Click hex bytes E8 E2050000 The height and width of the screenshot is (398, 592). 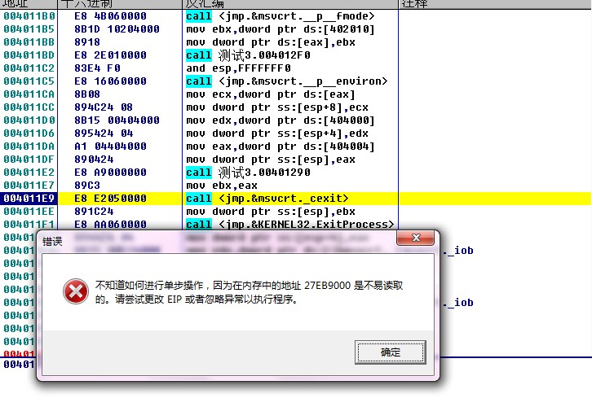point(110,199)
